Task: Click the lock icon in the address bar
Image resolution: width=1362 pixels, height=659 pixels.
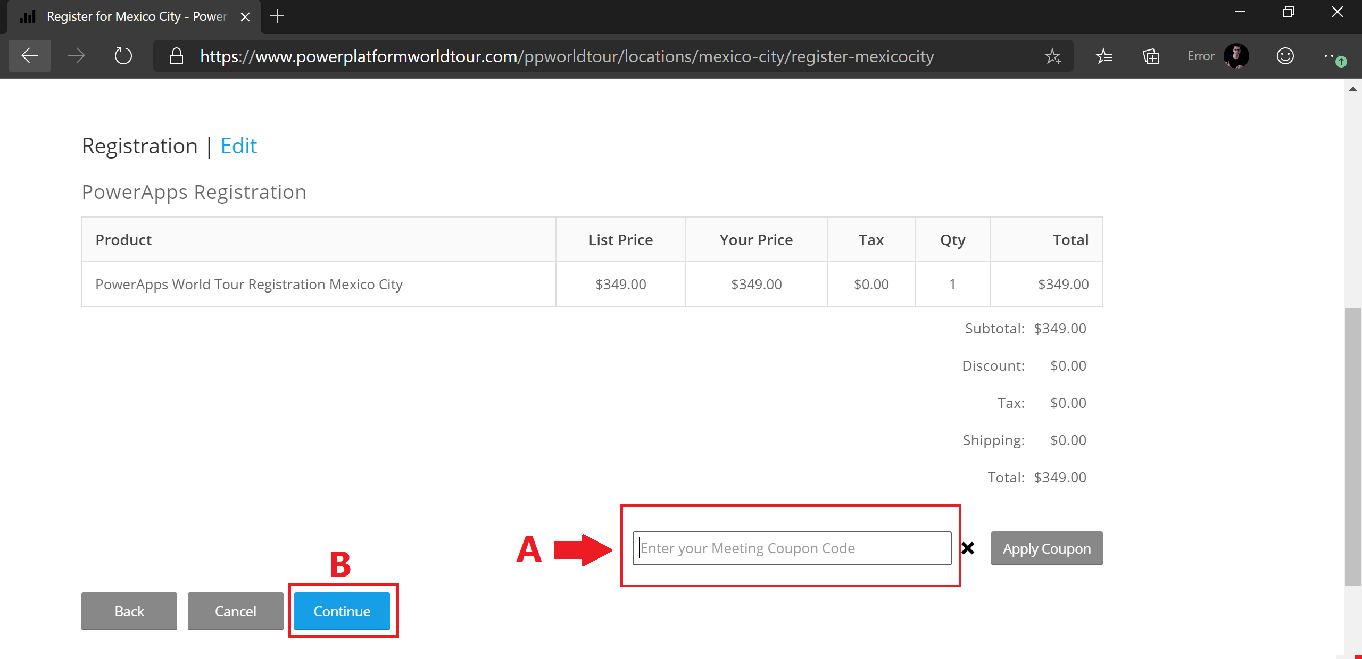Action: (x=177, y=56)
